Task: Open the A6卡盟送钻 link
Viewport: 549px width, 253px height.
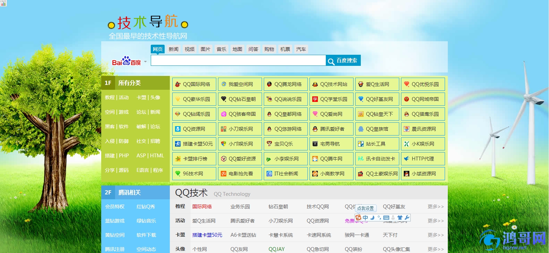Action: [x=243, y=235]
